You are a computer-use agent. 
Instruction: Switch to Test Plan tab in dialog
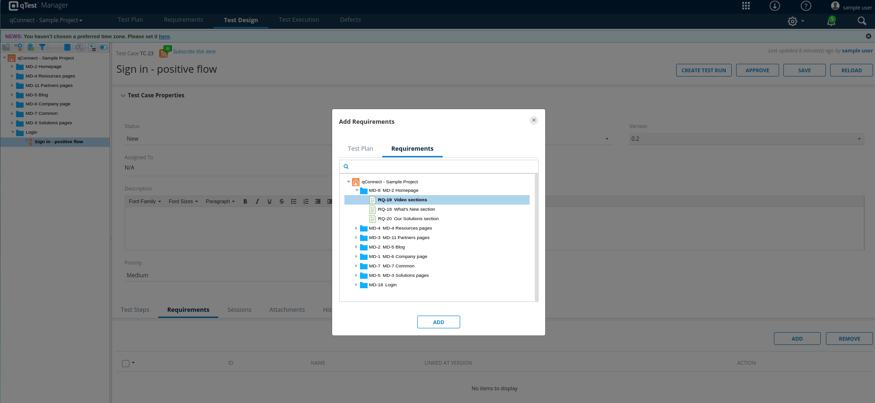click(x=360, y=149)
